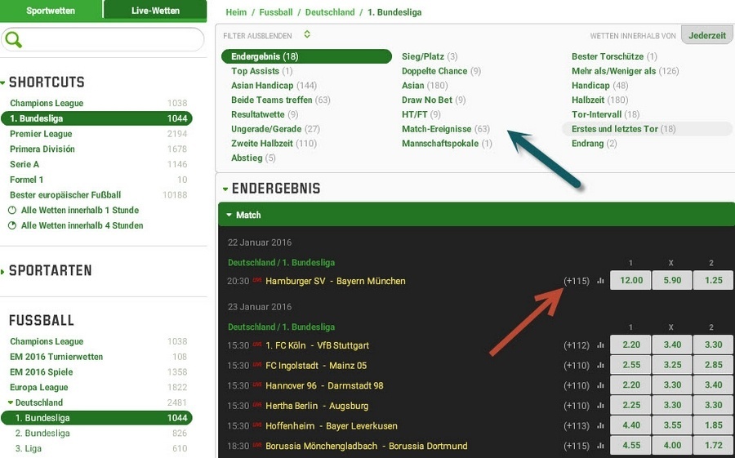
Task: Open stats icon for Borussia Mönchengladbach match
Action: point(600,447)
